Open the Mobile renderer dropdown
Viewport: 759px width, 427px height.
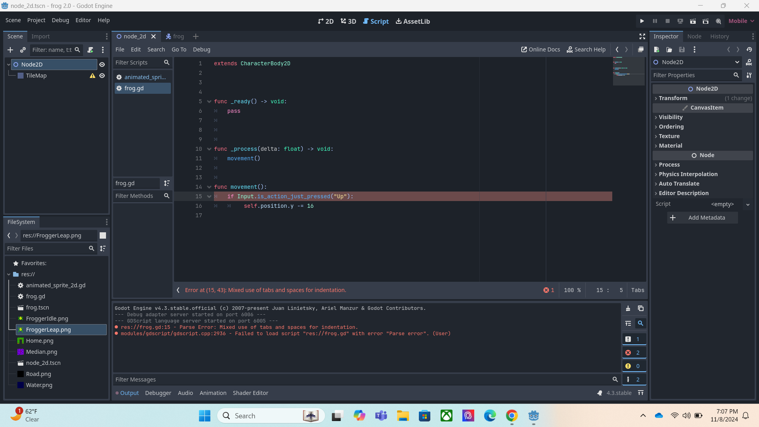pyautogui.click(x=741, y=21)
